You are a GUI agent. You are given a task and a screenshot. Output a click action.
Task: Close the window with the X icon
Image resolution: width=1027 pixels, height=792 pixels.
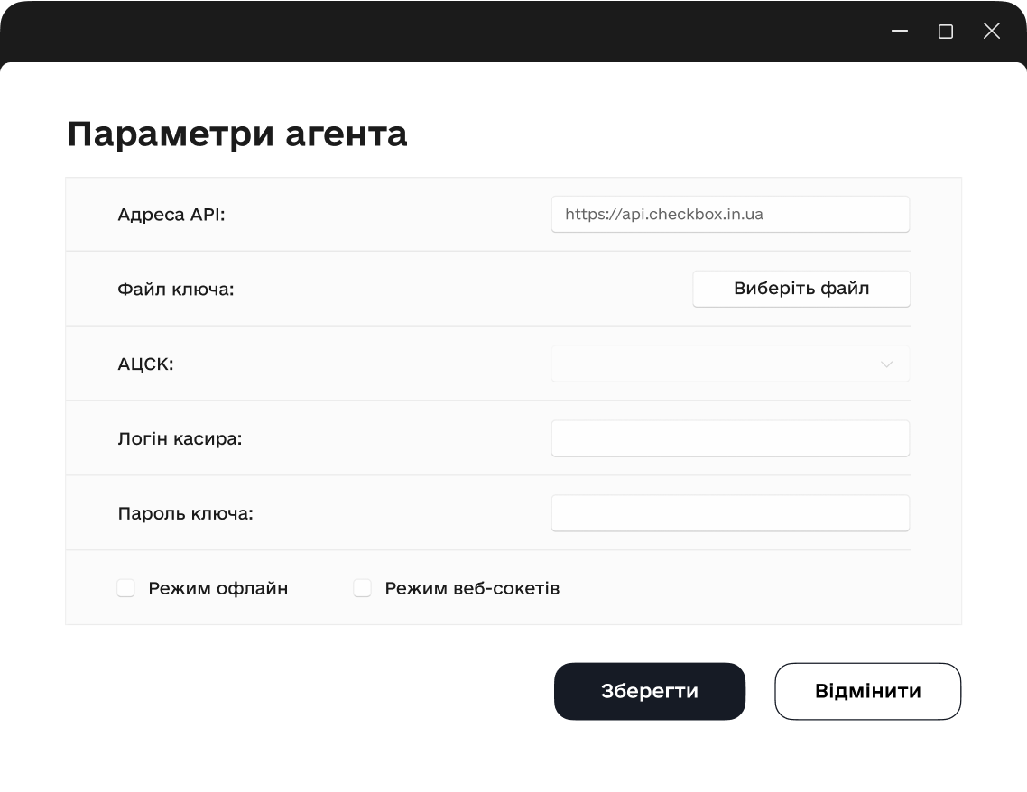pyautogui.click(x=992, y=32)
